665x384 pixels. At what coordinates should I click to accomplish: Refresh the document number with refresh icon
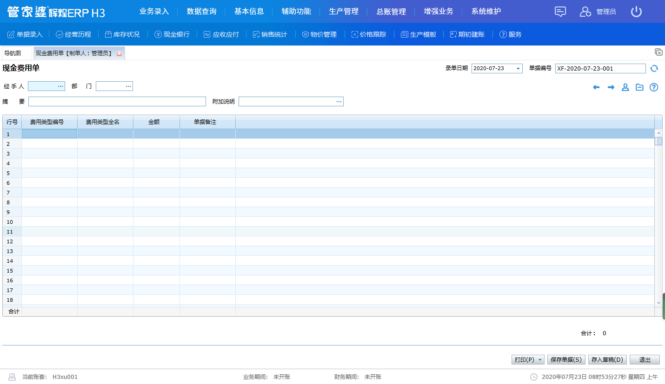click(654, 69)
